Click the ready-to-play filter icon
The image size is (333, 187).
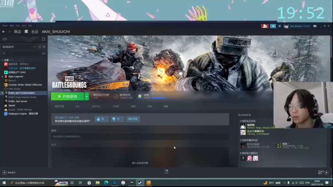[x=44, y=47]
